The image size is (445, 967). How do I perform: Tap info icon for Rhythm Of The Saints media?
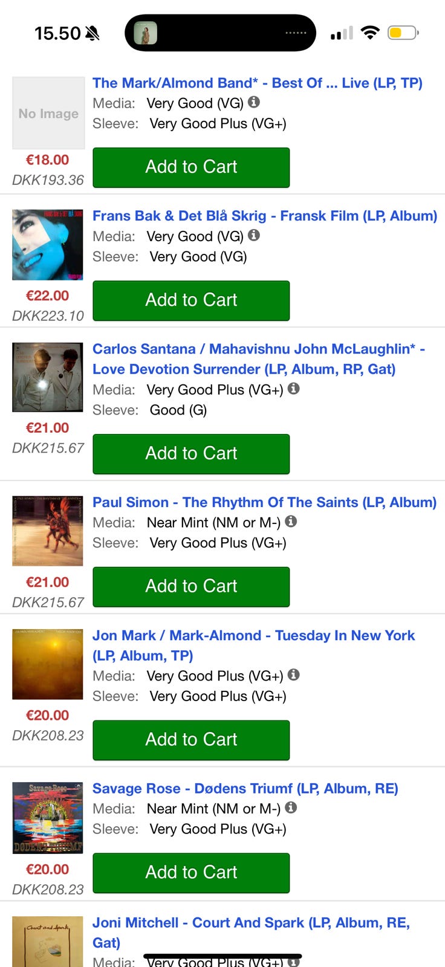291,521
